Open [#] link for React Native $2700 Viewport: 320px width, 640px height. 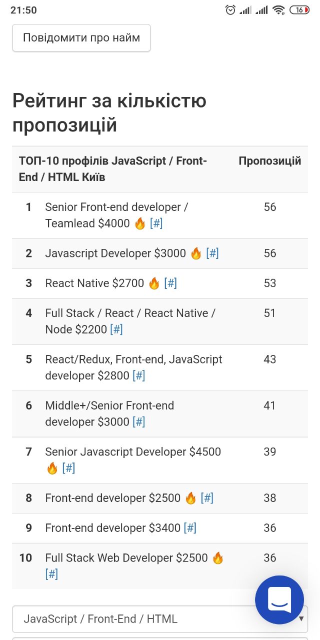(170, 283)
